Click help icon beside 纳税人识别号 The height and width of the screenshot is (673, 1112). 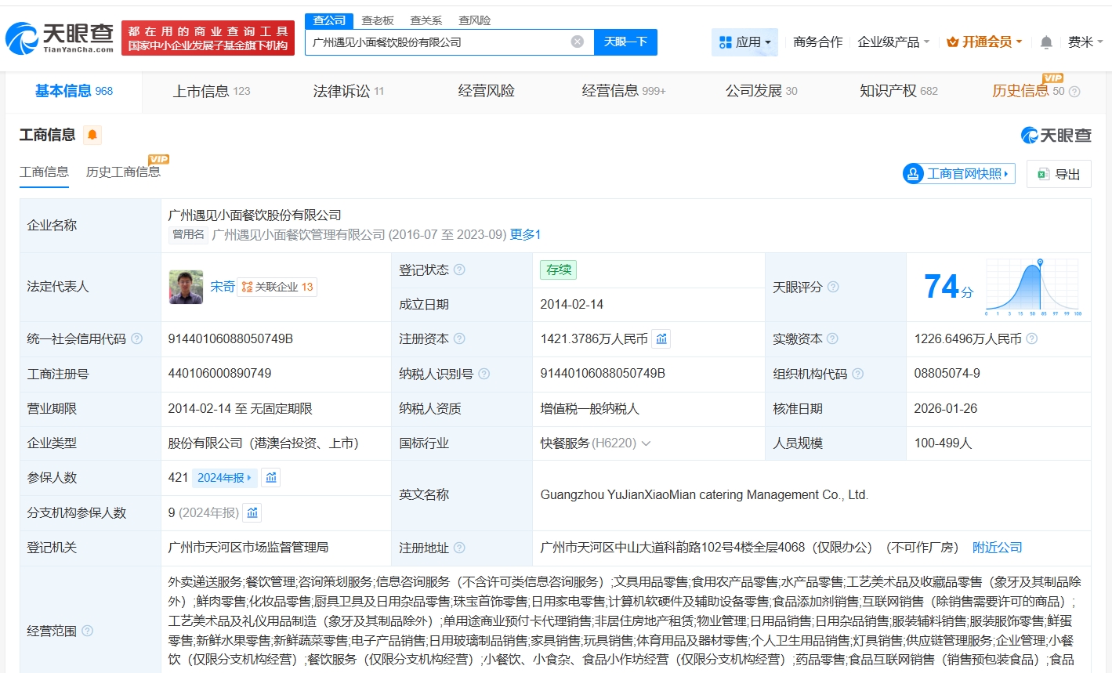(484, 374)
